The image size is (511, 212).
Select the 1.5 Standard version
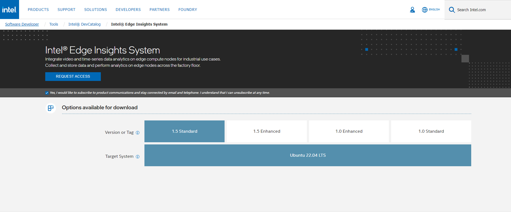click(185, 131)
